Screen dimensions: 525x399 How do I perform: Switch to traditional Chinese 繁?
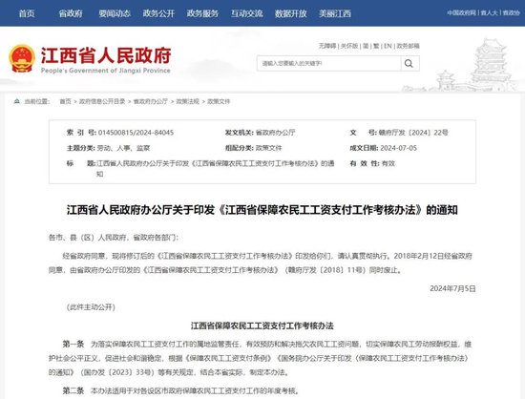[x=376, y=46]
